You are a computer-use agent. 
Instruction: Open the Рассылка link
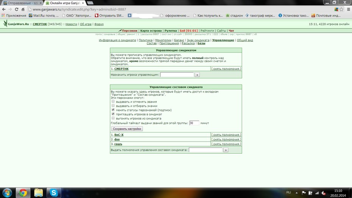(x=188, y=43)
